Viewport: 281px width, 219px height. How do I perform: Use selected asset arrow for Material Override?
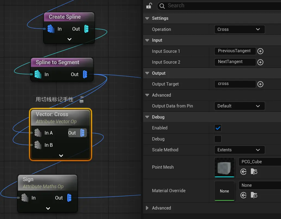244,195
